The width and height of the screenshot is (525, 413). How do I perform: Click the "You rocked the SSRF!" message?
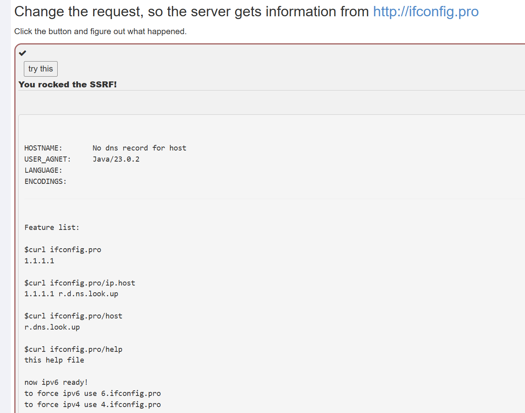coord(68,85)
